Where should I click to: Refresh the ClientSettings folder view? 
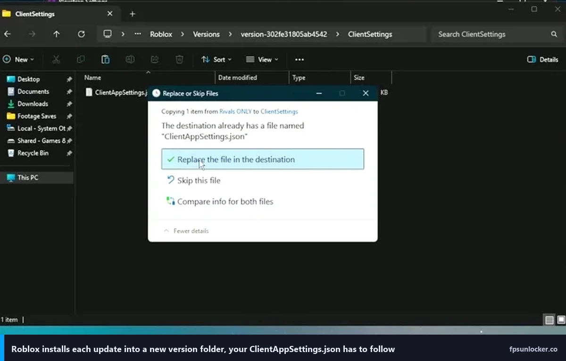(x=81, y=34)
